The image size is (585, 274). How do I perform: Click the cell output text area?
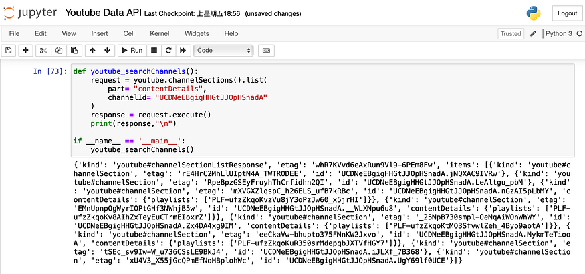click(322, 213)
